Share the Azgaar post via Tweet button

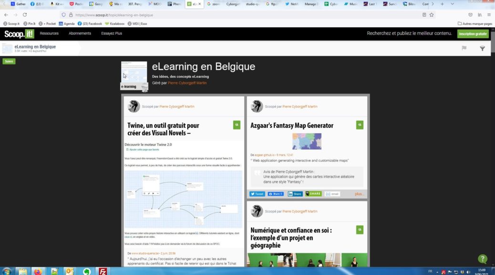(x=257, y=194)
